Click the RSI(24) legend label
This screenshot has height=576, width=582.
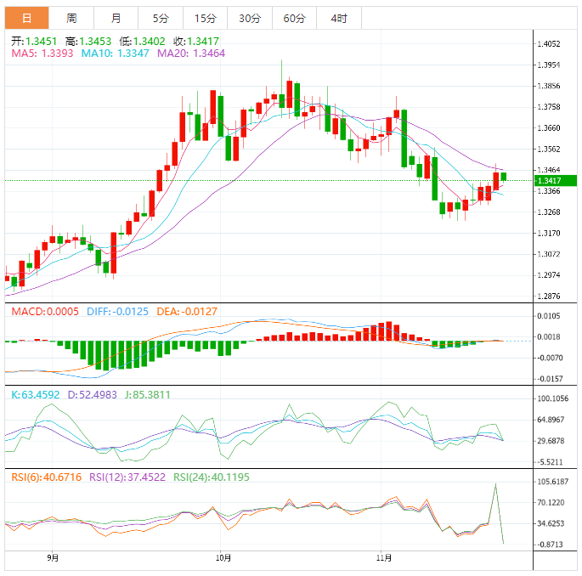(x=209, y=477)
